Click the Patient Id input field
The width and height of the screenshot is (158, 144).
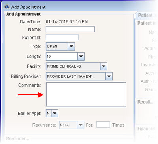(x=62, y=37)
